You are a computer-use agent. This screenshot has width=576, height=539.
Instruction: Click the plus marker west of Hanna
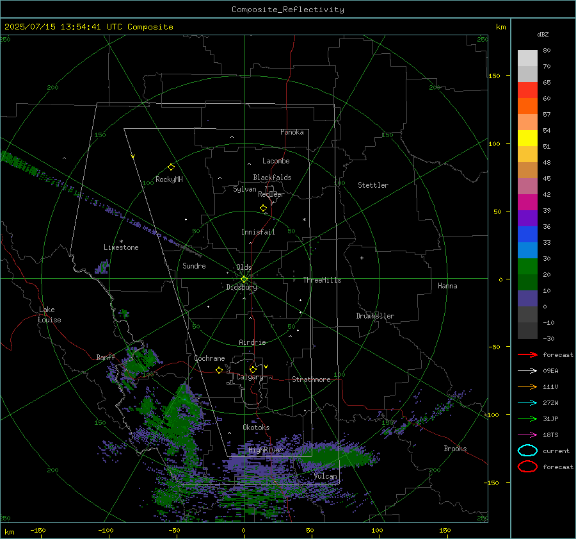coord(362,258)
